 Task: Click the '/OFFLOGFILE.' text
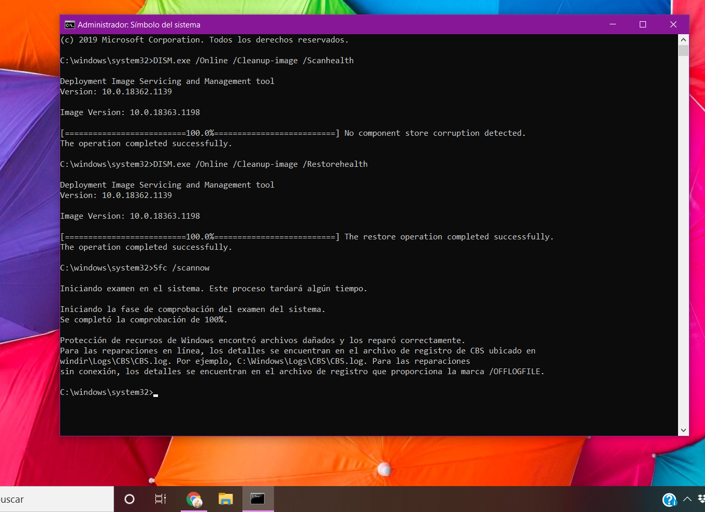pyautogui.click(x=516, y=372)
